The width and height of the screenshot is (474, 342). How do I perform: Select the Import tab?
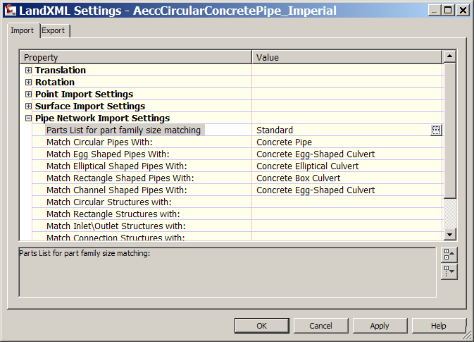[22, 31]
